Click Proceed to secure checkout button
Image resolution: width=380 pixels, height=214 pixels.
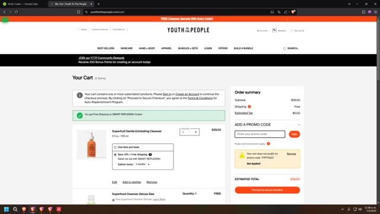pyautogui.click(x=267, y=190)
